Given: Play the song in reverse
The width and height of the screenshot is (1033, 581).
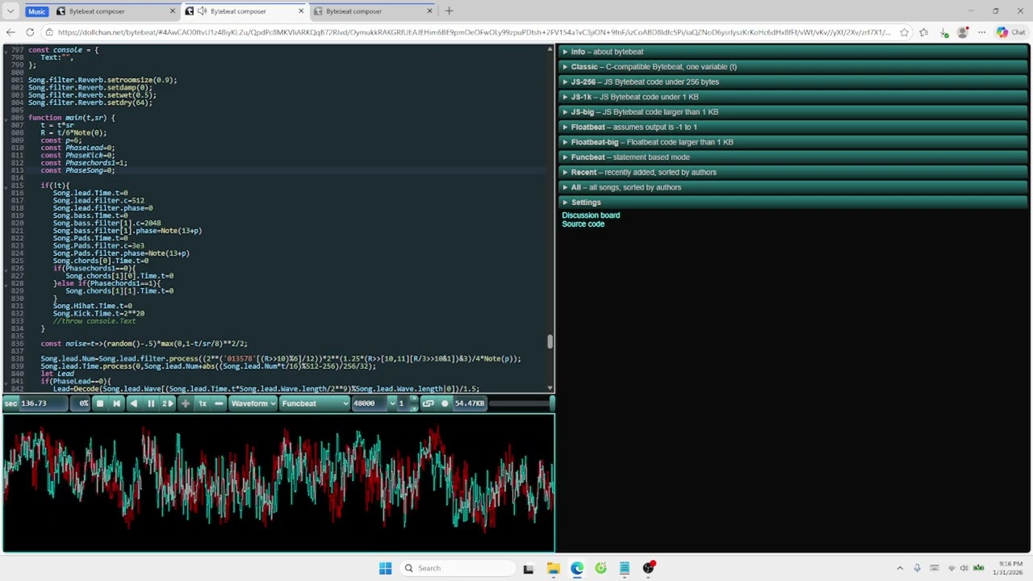Looking at the screenshot, I should pyautogui.click(x=134, y=403).
